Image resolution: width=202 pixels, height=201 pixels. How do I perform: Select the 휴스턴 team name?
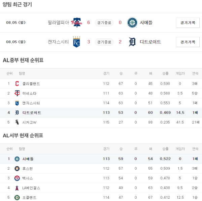click(x=28, y=168)
